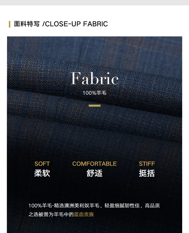Click the 之选被誉为羊毛中的 text line

(51, 214)
